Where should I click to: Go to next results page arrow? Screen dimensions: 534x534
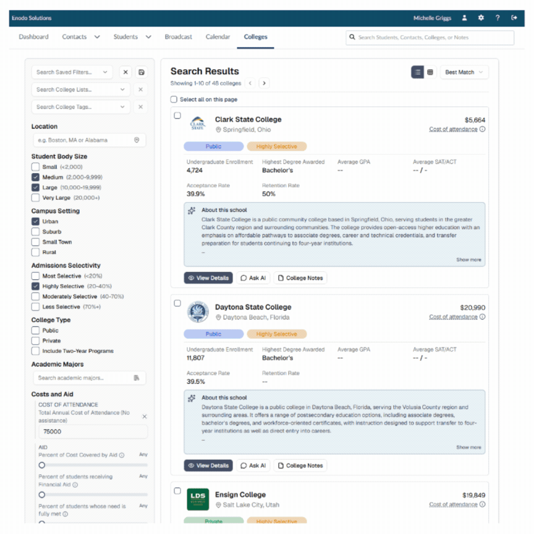pos(265,83)
